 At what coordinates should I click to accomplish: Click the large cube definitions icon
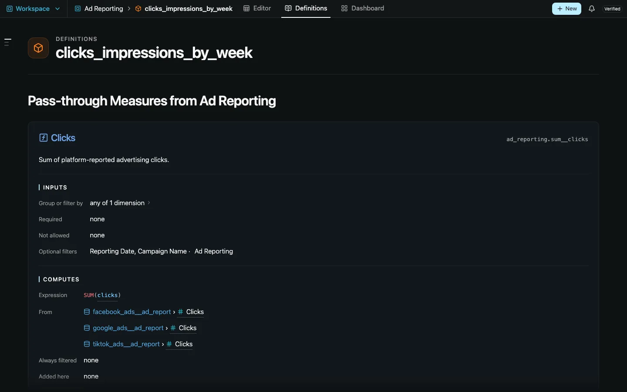[38, 48]
